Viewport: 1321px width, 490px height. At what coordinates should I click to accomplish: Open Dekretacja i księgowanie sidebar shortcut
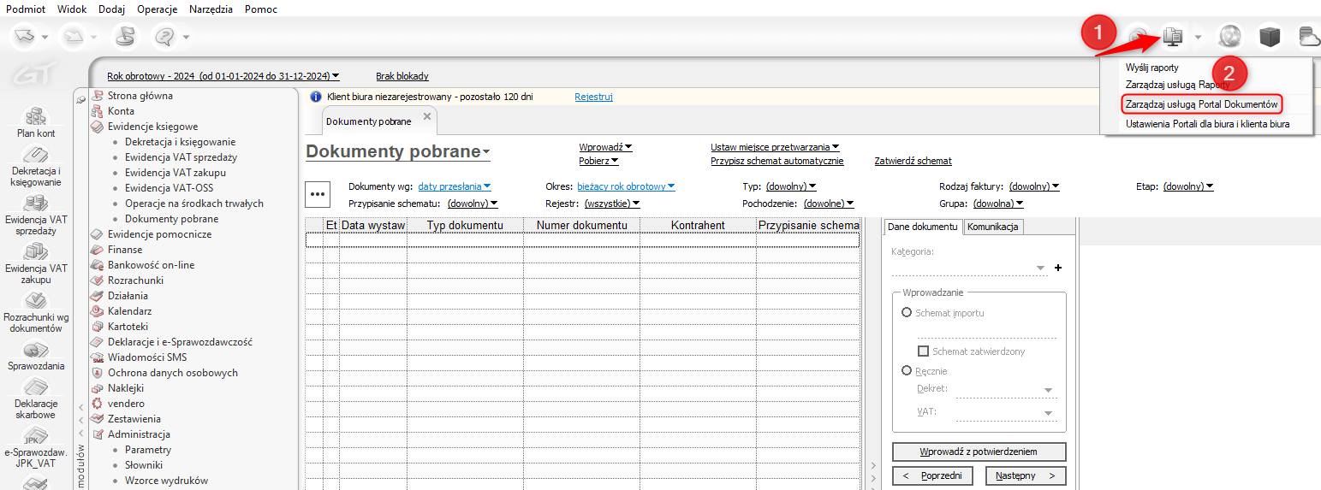[36, 167]
